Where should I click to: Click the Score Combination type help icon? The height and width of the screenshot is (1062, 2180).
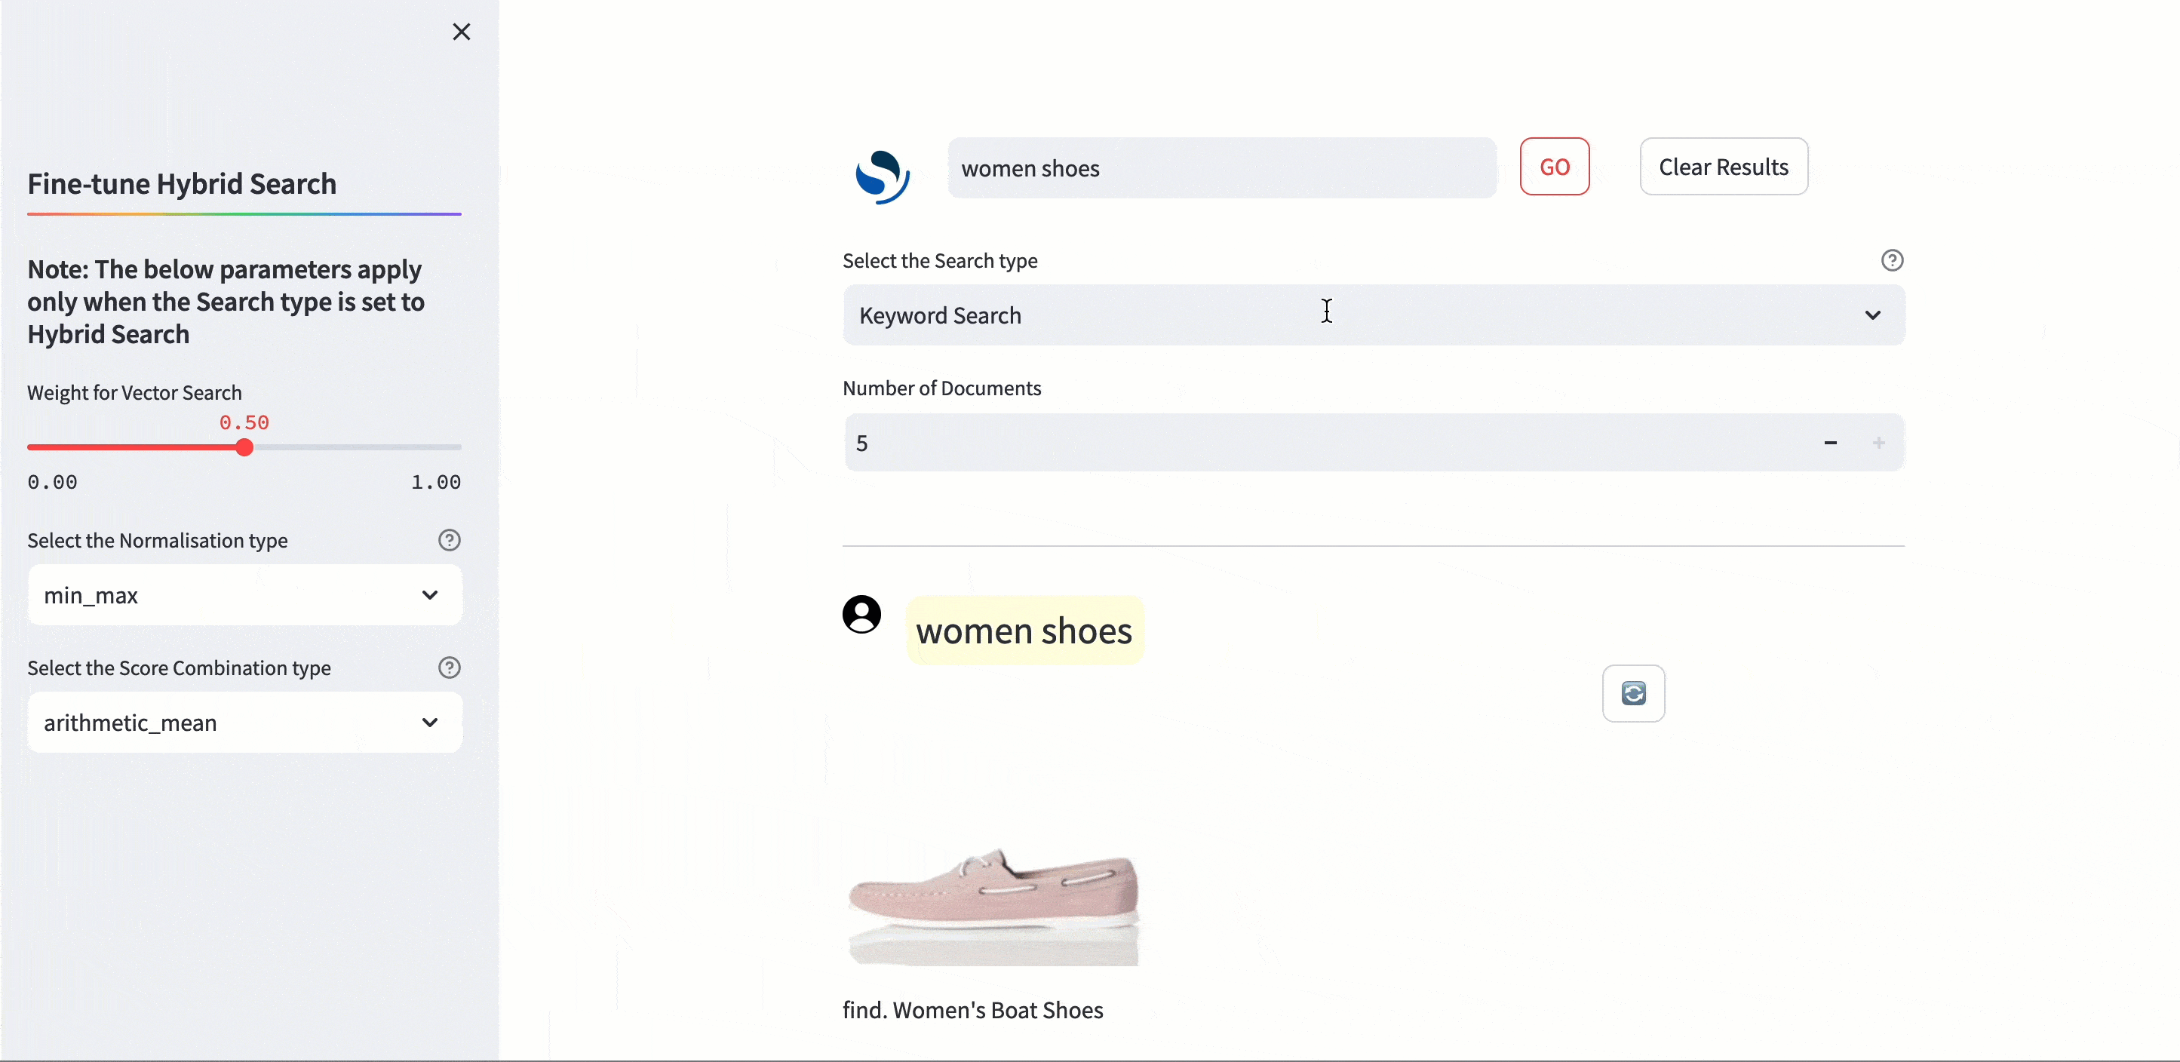coord(450,668)
